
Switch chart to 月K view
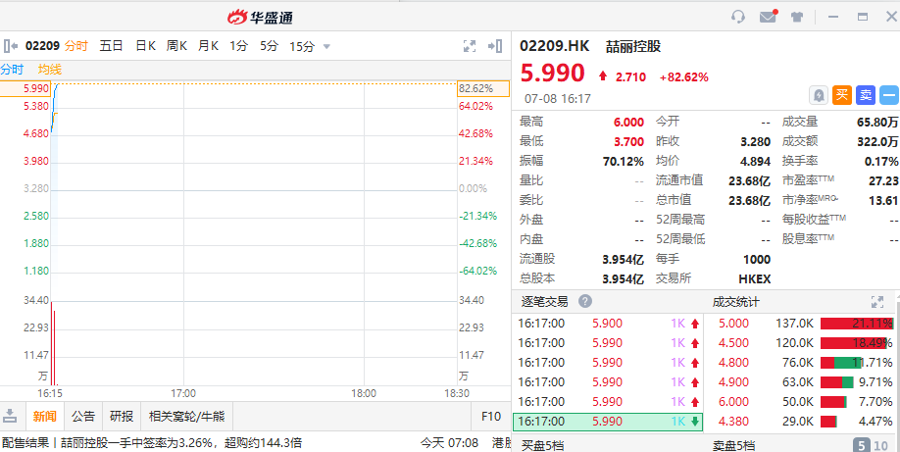(209, 46)
